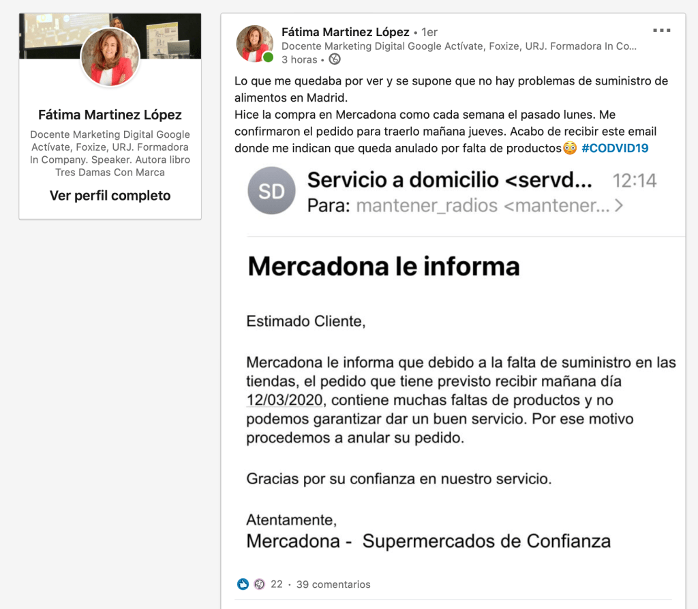Click the sidebar profile picture
This screenshot has width=698, height=609.
[x=110, y=57]
